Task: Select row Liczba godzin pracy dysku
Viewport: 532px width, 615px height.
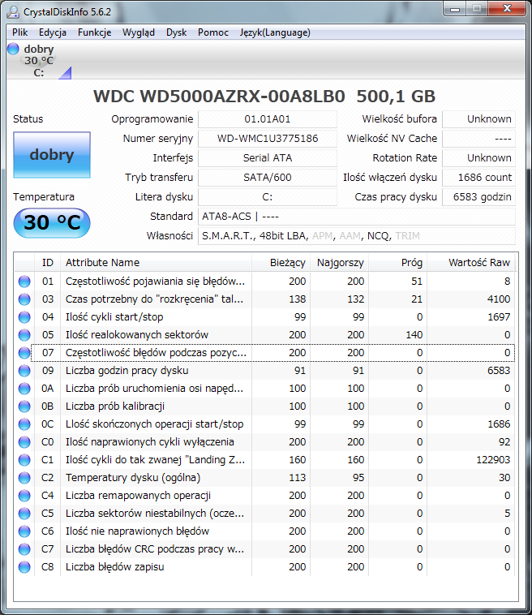Action: point(264,371)
